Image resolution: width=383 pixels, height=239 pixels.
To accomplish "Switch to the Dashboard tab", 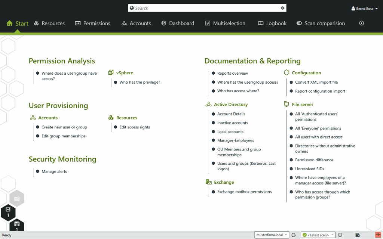I will (178, 23).
